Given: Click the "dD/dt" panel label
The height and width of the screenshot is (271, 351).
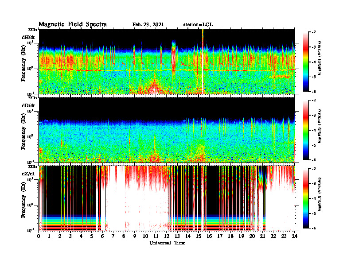Looking at the screenshot, I should (28, 105).
